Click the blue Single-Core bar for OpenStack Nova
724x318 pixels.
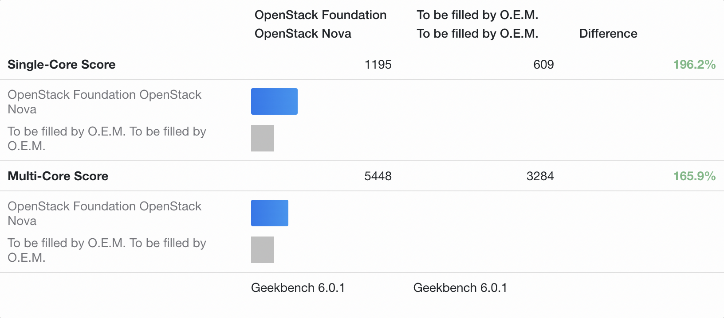pyautogui.click(x=274, y=101)
